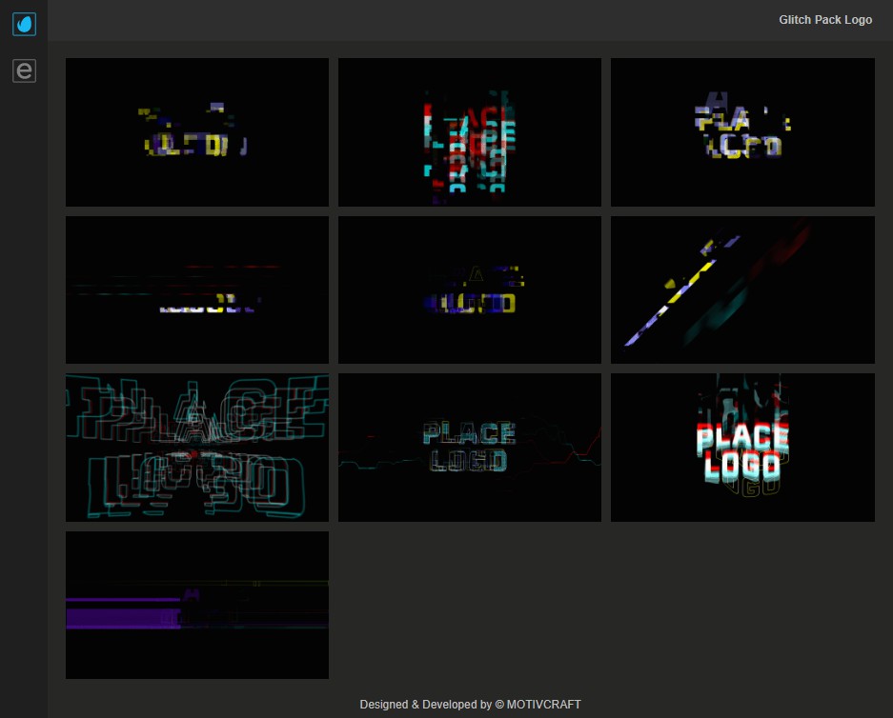
Task: Choose the horizontal streak glitch thumbnail in second row
Action: click(x=197, y=289)
